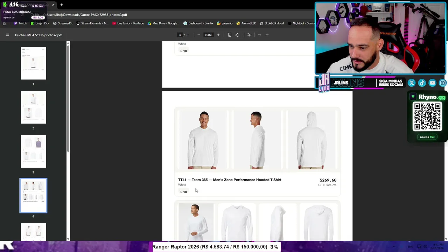The height and width of the screenshot is (252, 448).
Task: Select the partially visible page 5 thumbnail
Action: pos(33,232)
